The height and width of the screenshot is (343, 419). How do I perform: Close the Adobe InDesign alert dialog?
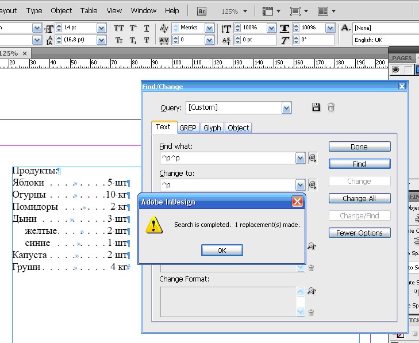297,202
